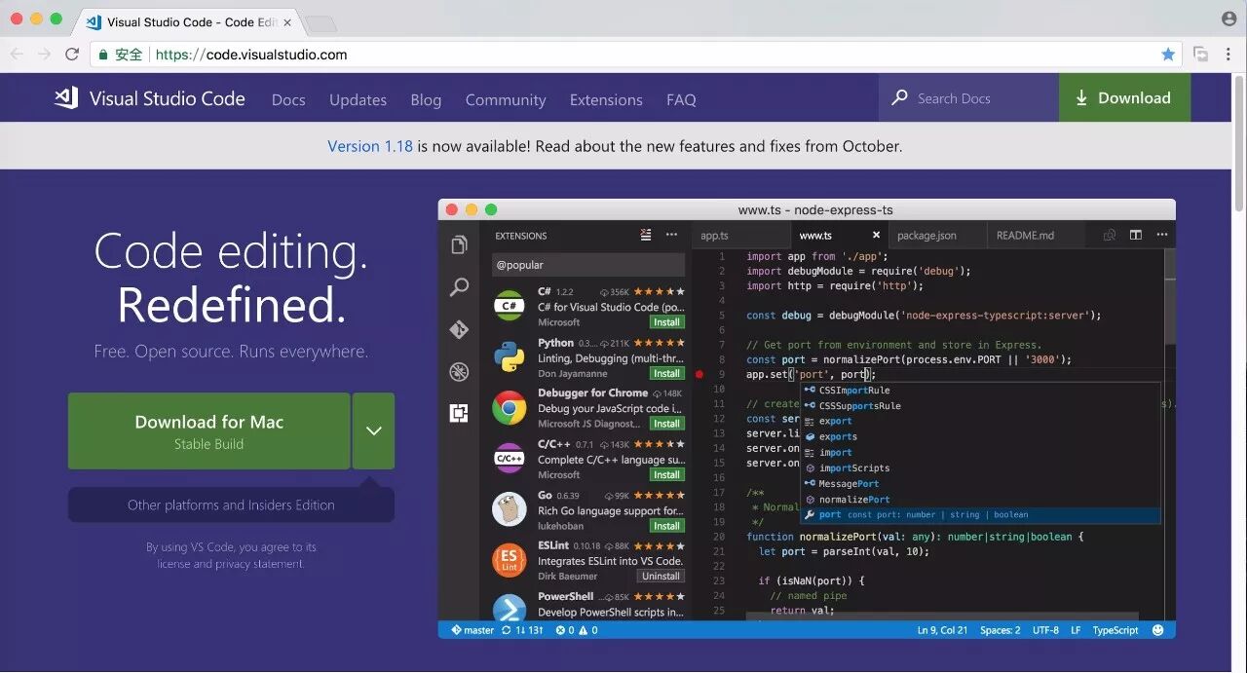This screenshot has width=1247, height=673.
Task: Open the Updates menu item
Action: [358, 99]
